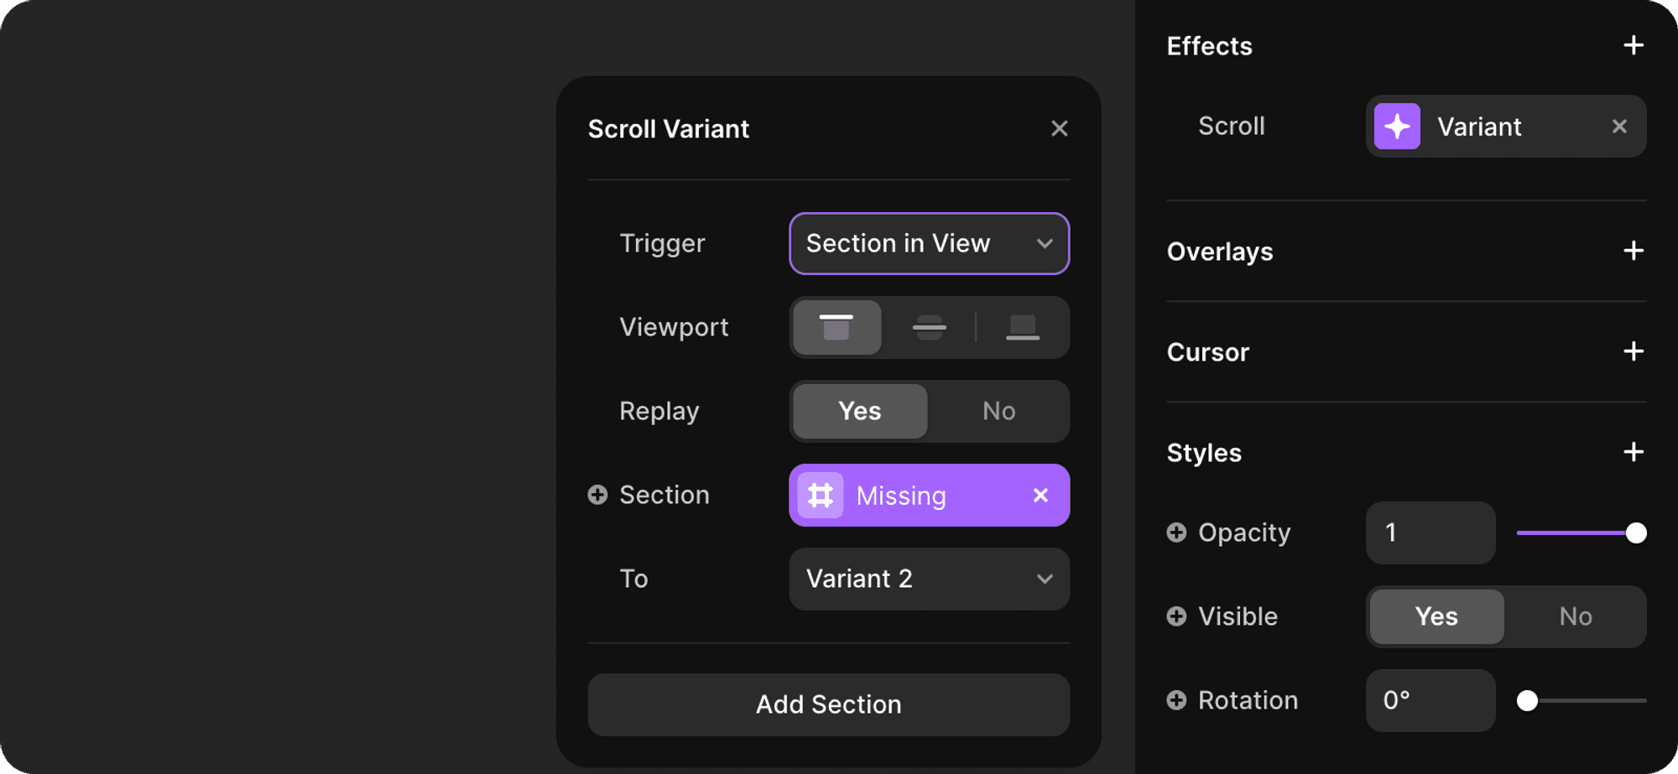Remove the Scroll Variant effect

(x=1619, y=127)
